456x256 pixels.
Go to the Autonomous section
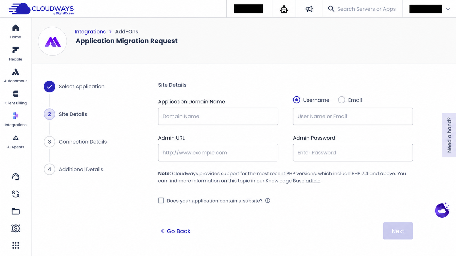coord(16,75)
